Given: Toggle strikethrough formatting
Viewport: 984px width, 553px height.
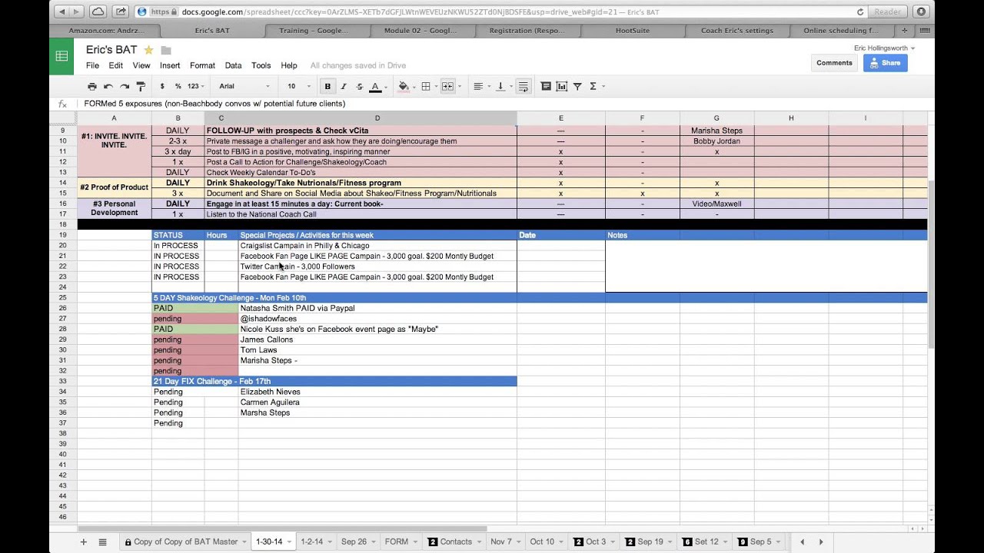Looking at the screenshot, I should (x=359, y=87).
